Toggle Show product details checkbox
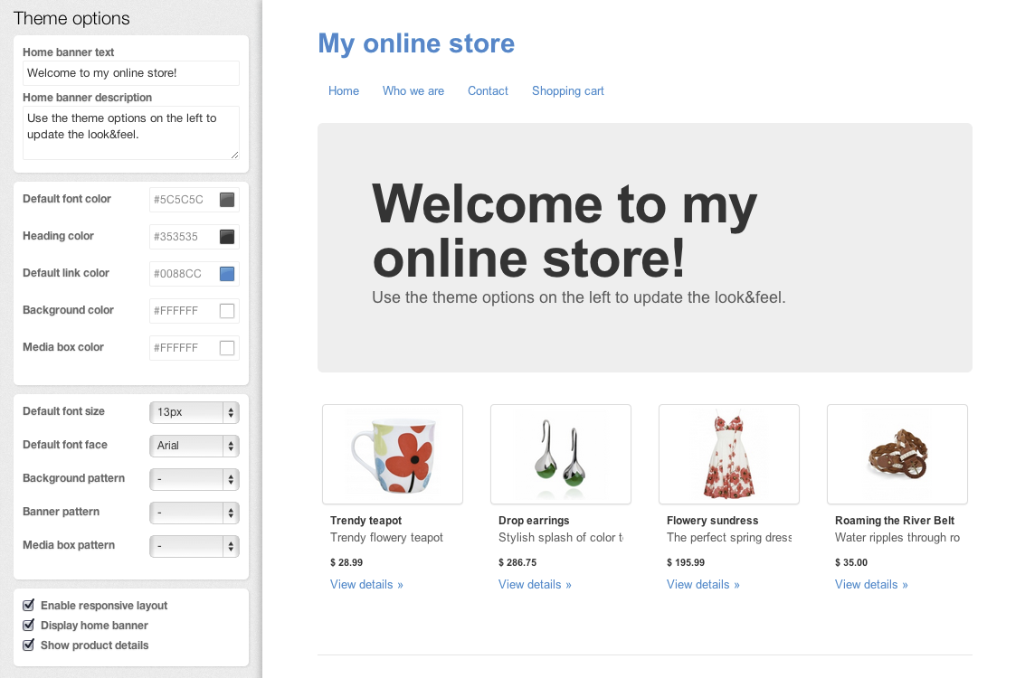The width and height of the screenshot is (1025, 678). tap(29, 645)
